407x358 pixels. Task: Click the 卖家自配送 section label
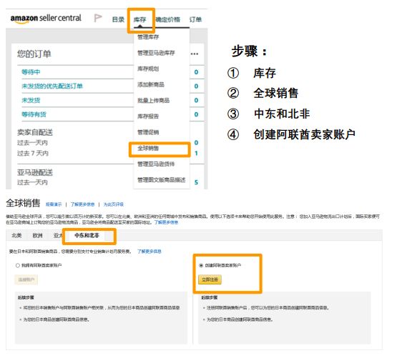(35, 132)
